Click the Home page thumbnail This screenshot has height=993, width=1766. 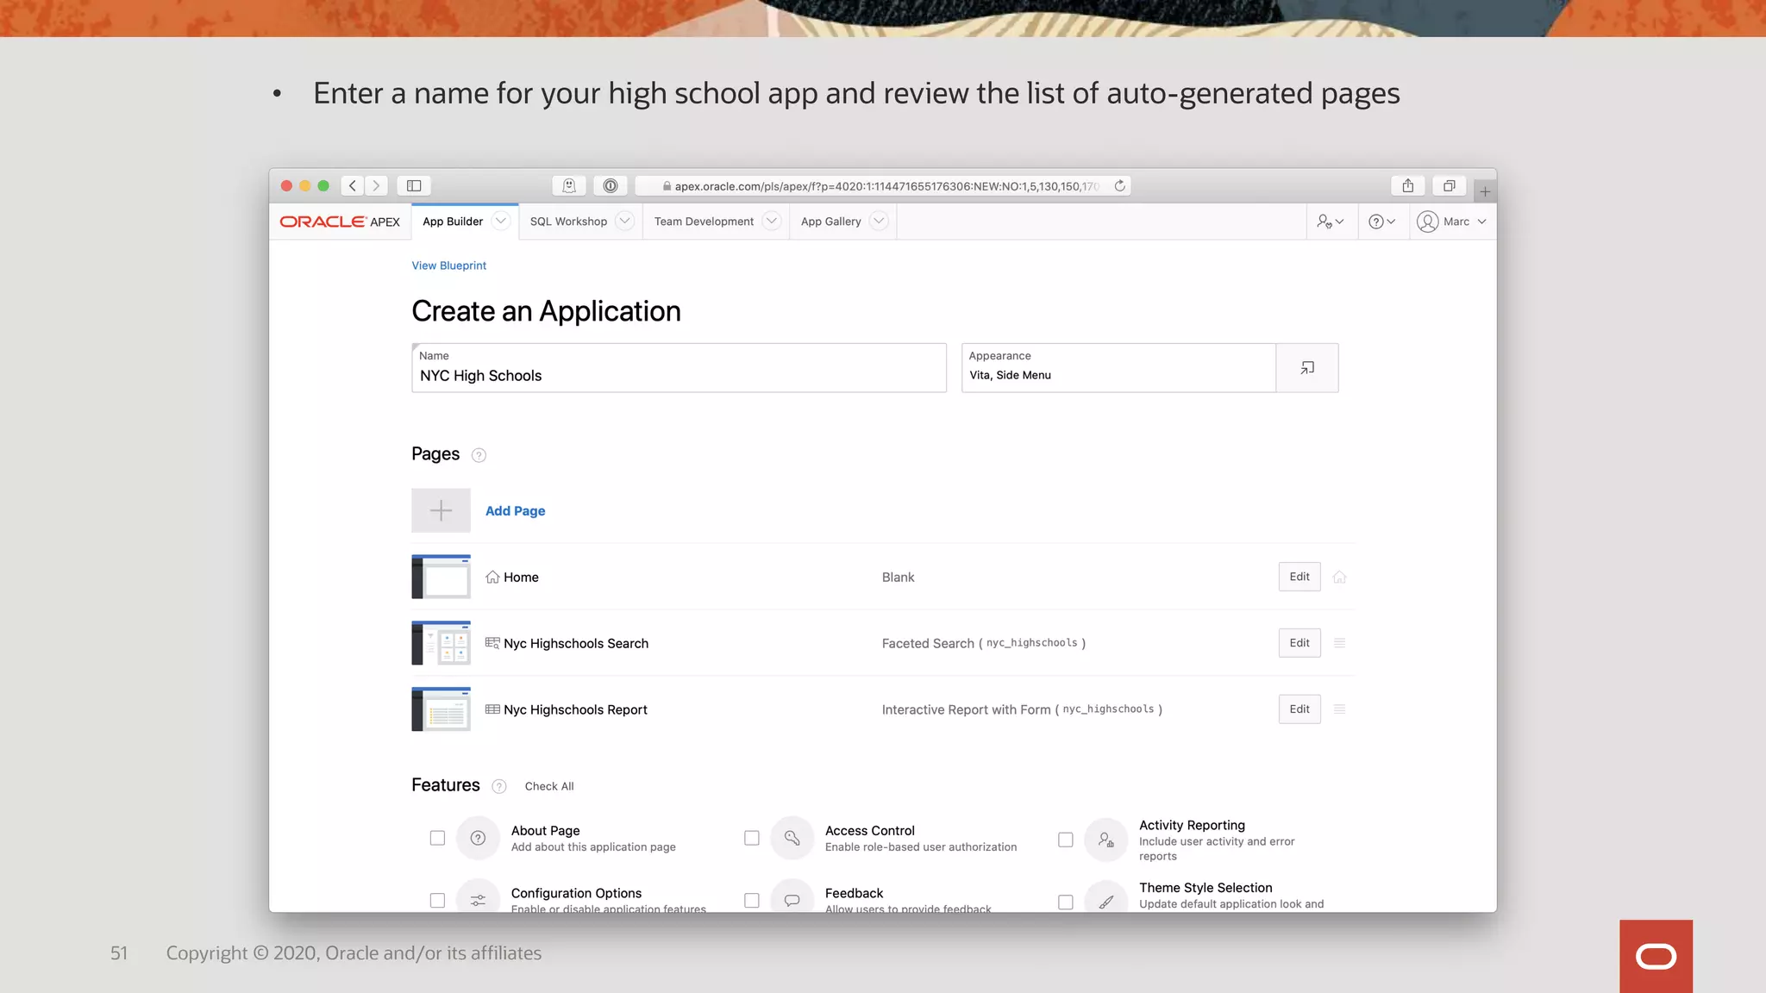[441, 577]
